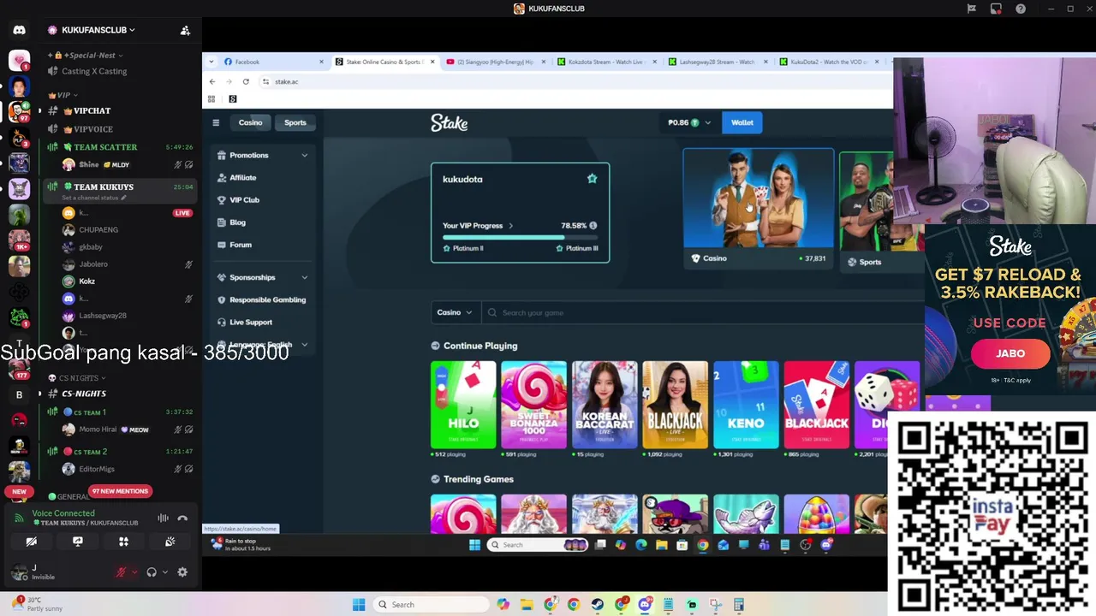The height and width of the screenshot is (616, 1096).
Task: Toggle deafen headphones in Discord
Action: pyautogui.click(x=152, y=572)
